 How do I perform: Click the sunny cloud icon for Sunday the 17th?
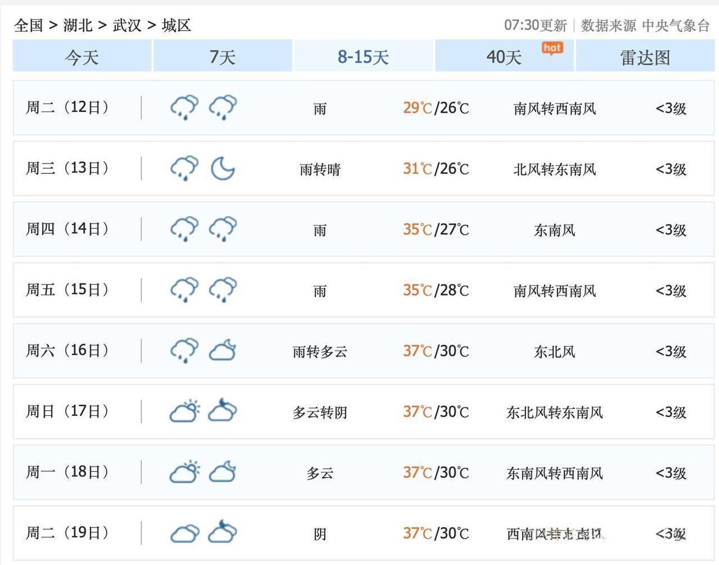tap(185, 411)
